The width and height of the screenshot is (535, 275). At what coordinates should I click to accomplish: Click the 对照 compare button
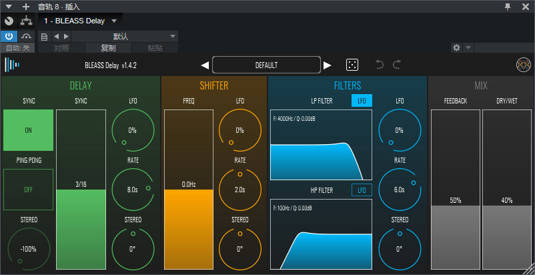[x=61, y=48]
